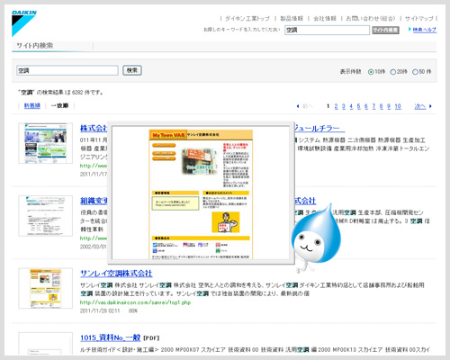Go to results page 2
The width and height of the screenshot is (450, 360).
[x=336, y=106]
